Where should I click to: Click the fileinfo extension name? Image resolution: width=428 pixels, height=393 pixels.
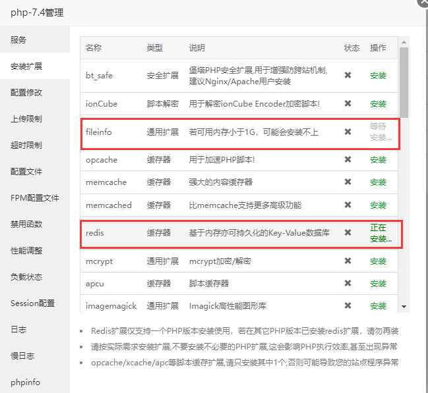click(x=99, y=132)
